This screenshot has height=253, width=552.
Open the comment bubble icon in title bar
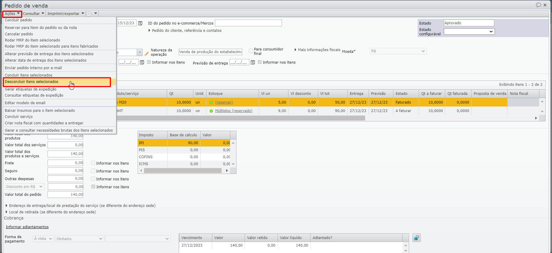click(538, 5)
